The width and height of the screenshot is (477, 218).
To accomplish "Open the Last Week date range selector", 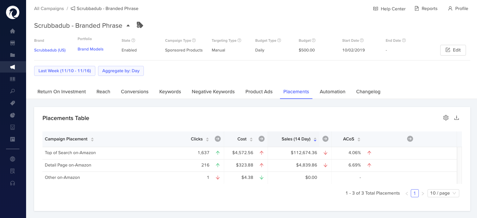I will click(65, 71).
